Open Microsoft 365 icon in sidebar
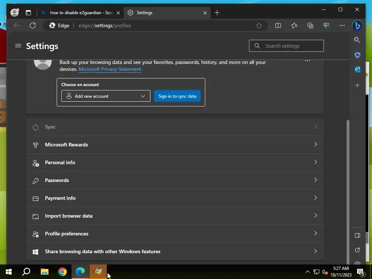 357,55
